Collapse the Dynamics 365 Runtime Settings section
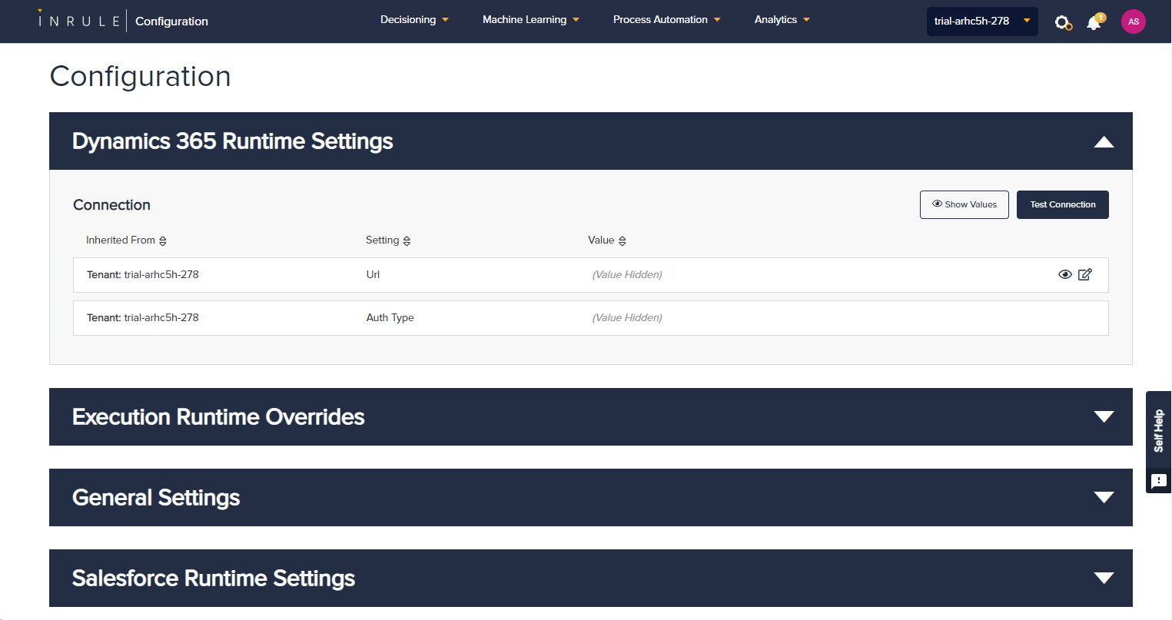Image resolution: width=1172 pixels, height=620 pixels. pyautogui.click(x=1104, y=141)
